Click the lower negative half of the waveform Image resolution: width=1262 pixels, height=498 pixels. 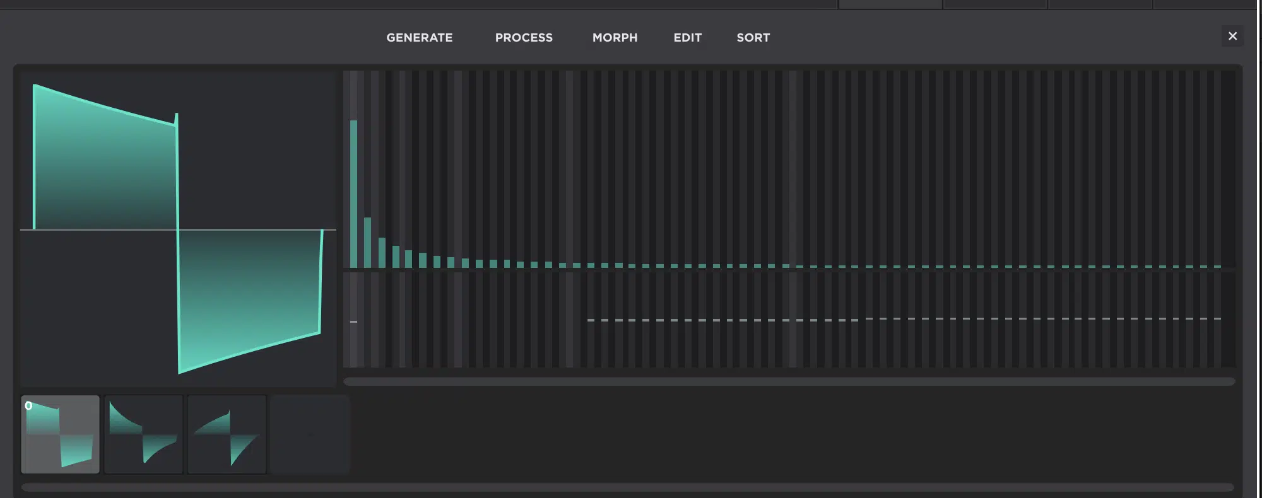[x=249, y=290]
